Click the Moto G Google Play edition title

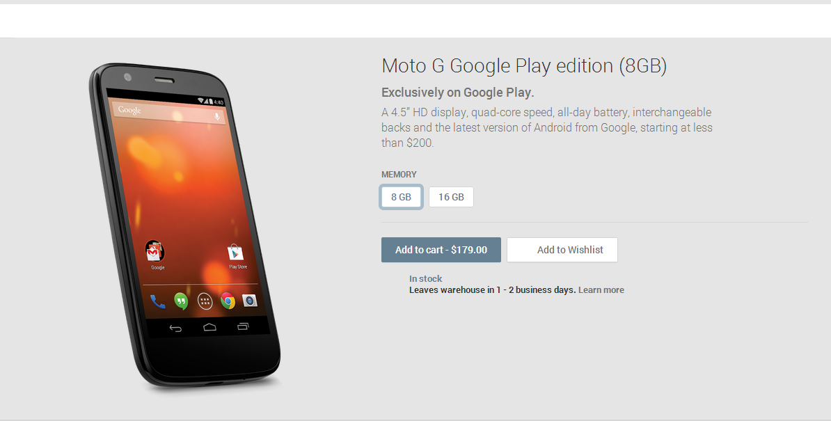[x=524, y=66]
